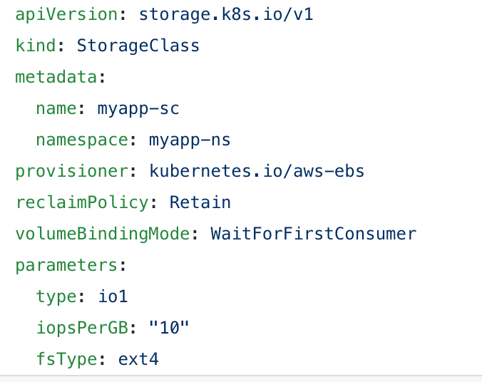Click the parameters key
This screenshot has width=482, height=382.
[66, 265]
